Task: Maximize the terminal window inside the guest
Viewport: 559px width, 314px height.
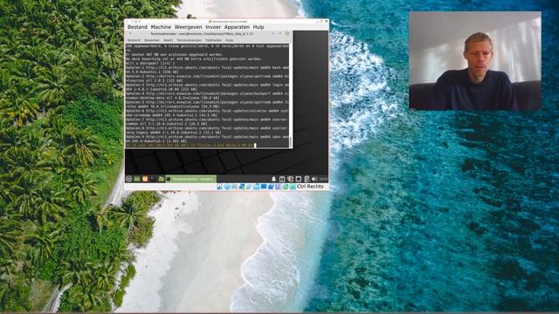Action: [279, 33]
